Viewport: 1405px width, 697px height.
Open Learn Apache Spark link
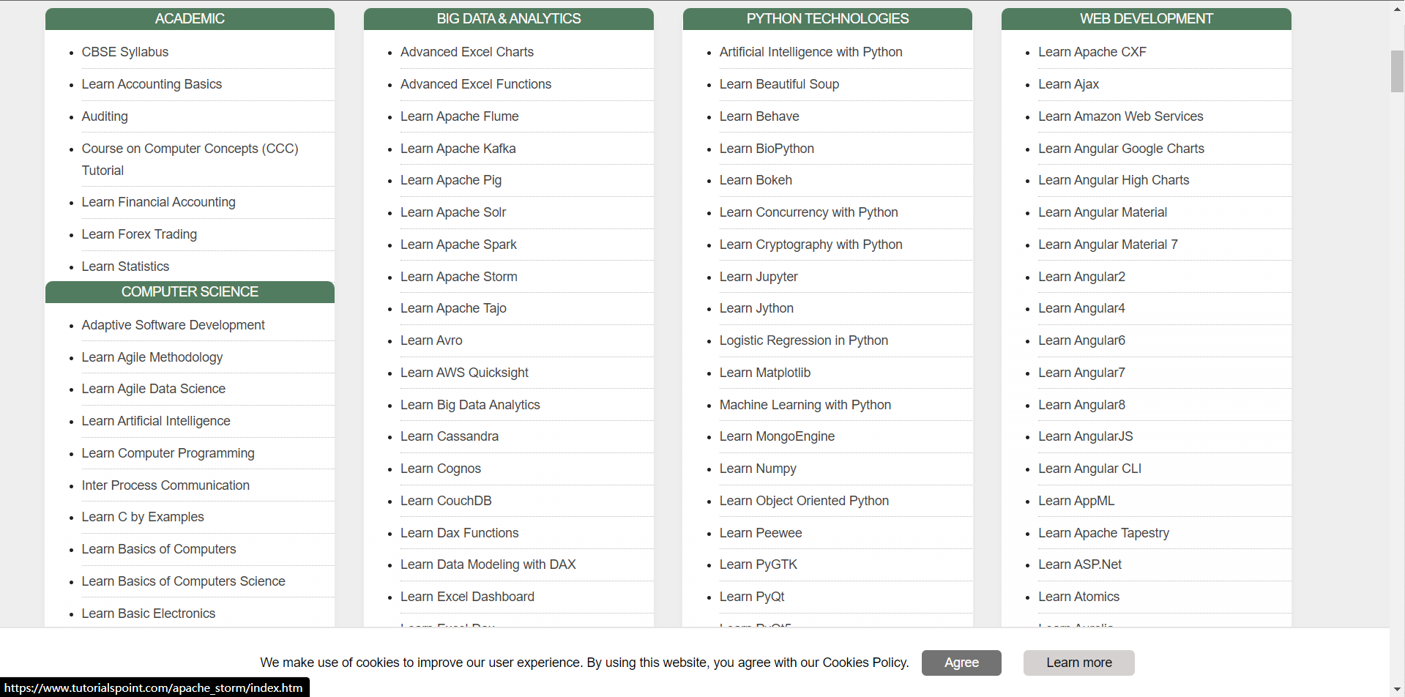458,245
